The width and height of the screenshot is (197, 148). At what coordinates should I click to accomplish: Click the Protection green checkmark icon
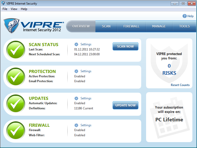[16, 77]
